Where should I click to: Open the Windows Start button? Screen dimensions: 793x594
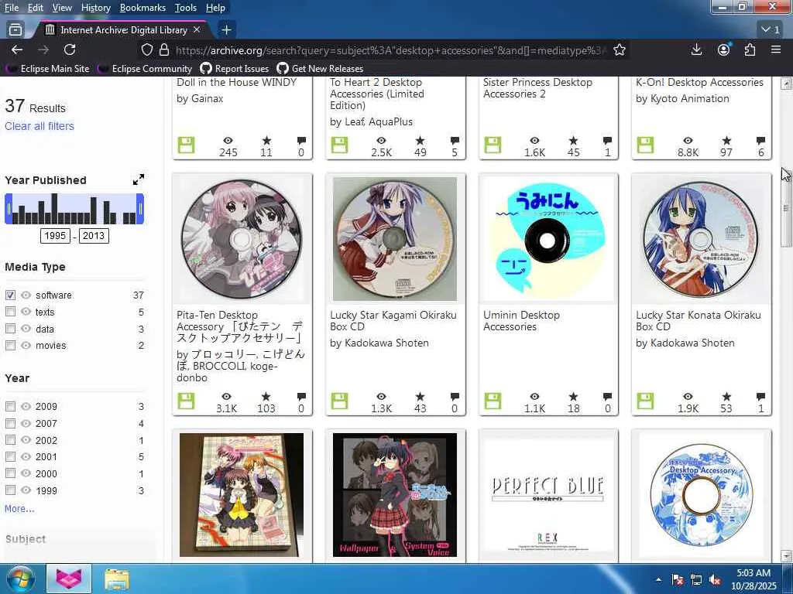click(x=20, y=579)
